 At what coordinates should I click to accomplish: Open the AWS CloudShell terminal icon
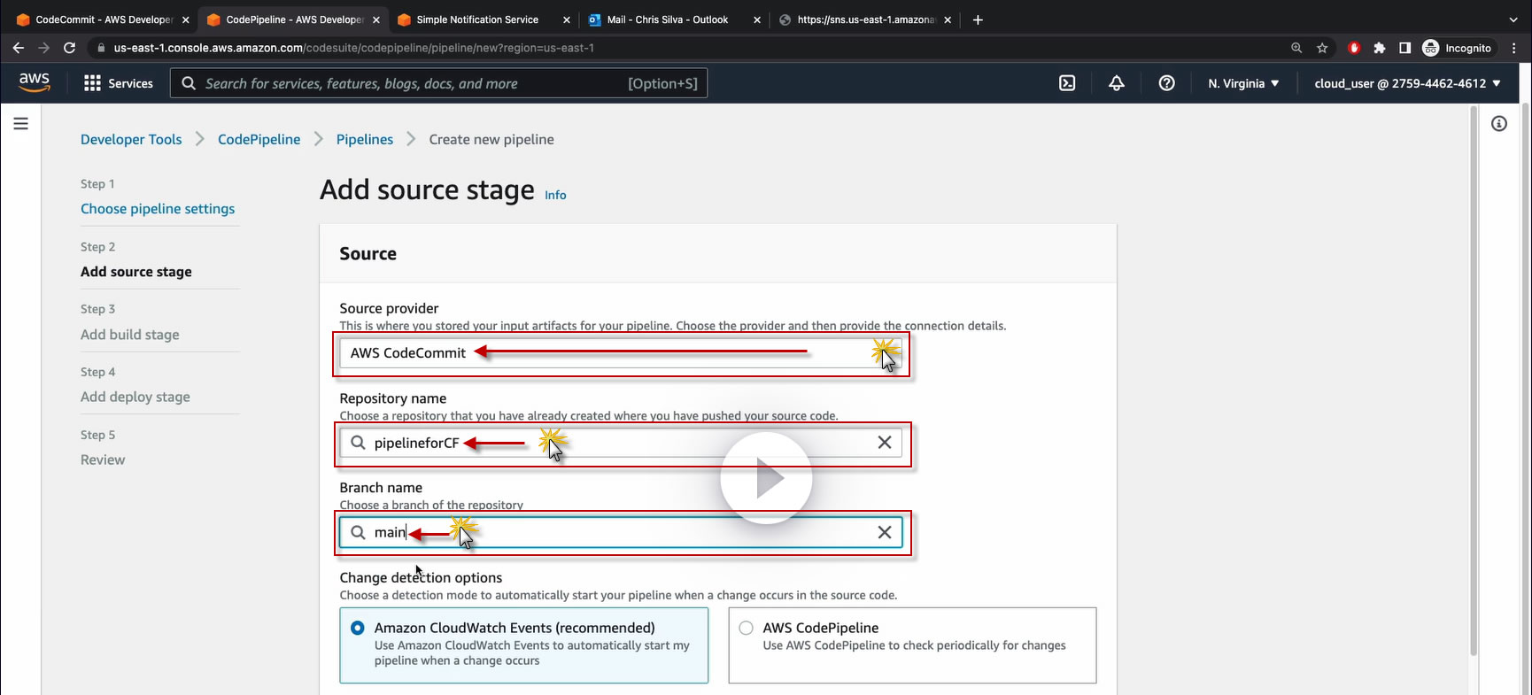1067,83
